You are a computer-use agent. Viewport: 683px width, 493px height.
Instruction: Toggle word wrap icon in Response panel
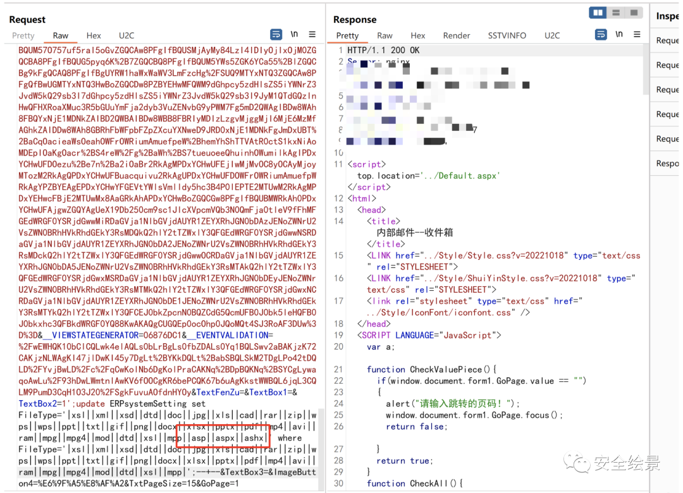tap(601, 34)
